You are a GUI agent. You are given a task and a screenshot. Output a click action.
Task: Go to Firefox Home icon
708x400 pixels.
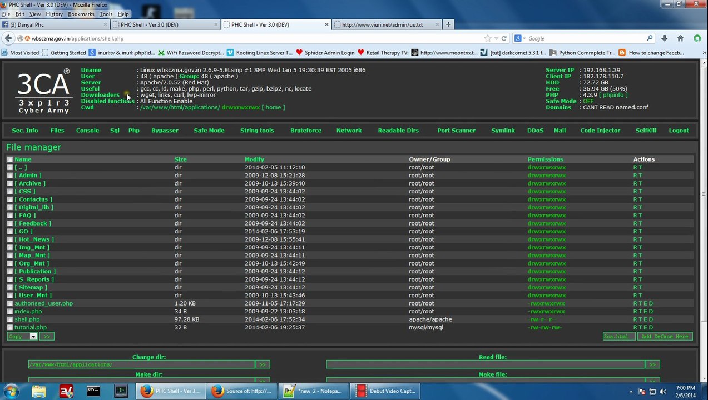[x=680, y=38]
